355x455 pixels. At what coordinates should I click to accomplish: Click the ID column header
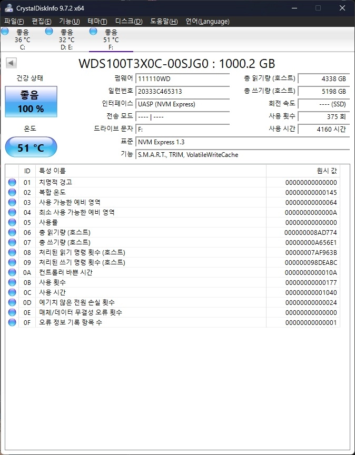click(x=27, y=171)
